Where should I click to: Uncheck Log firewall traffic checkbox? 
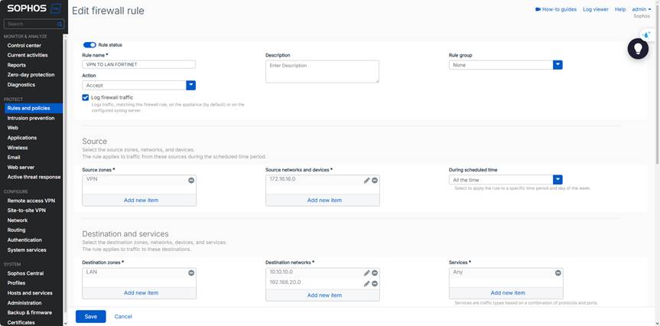[86, 98]
